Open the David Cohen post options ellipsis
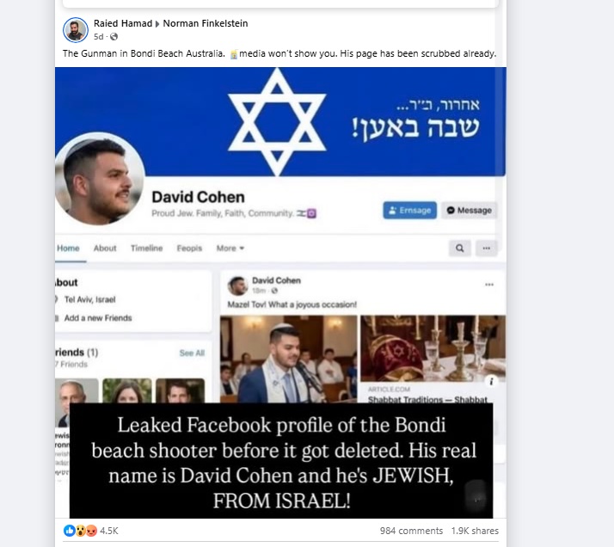This screenshot has height=547, width=614. click(489, 285)
